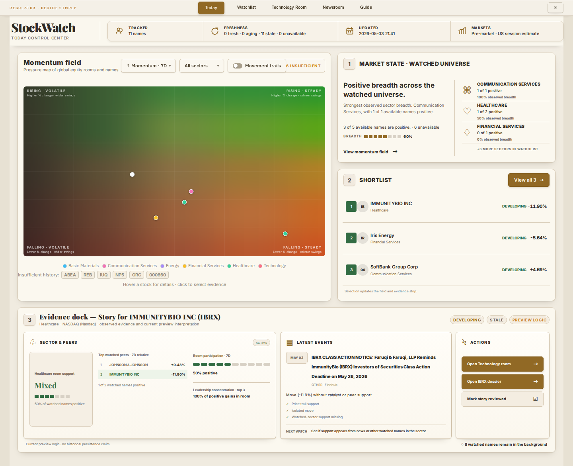Select the green dot near Falling Steady corner
Screen dimensions: 573x466
285,234
